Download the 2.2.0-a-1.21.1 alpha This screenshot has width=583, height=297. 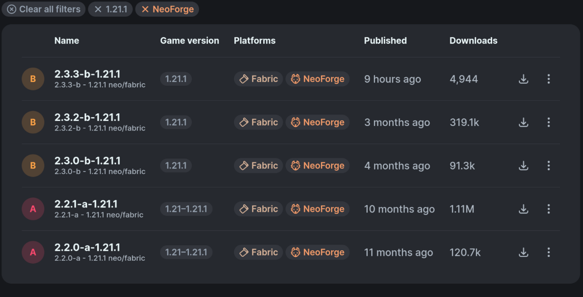coord(523,252)
